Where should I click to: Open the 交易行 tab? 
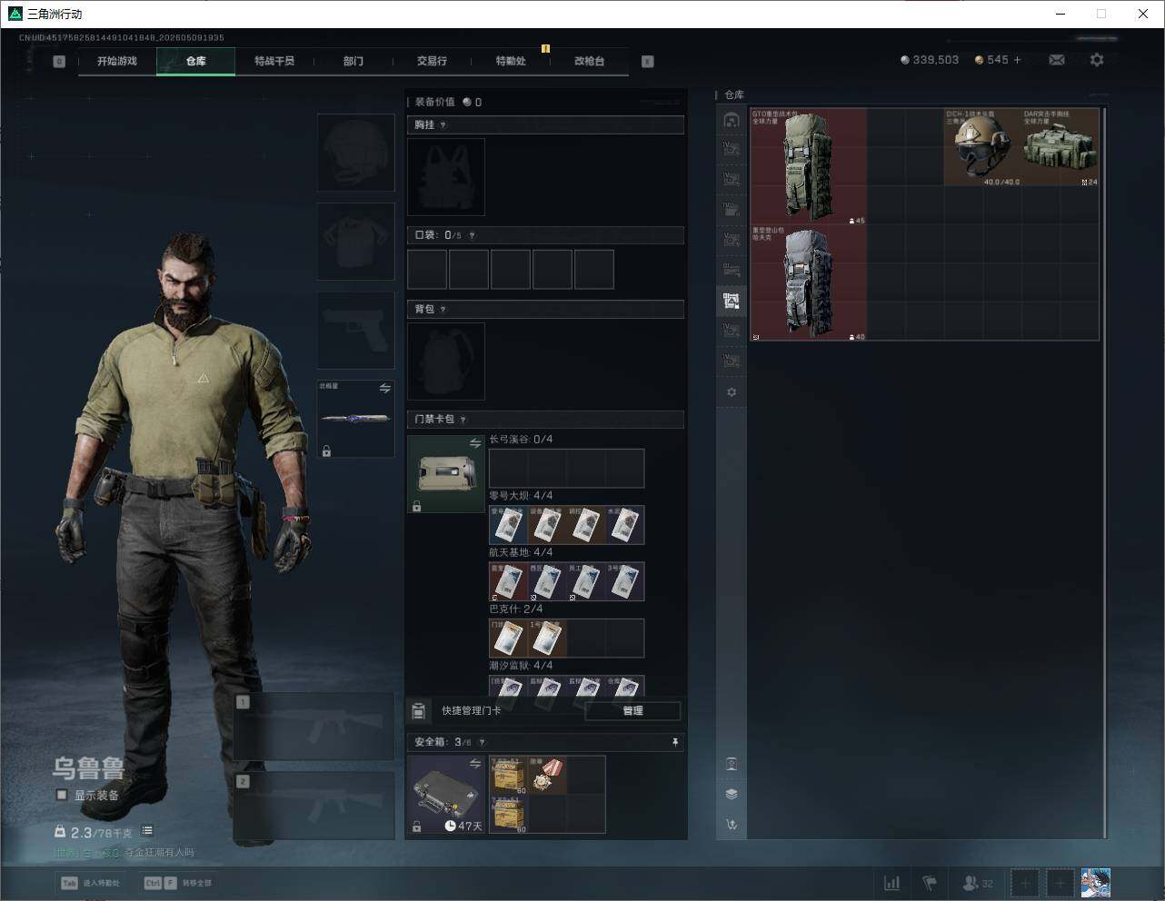tap(432, 61)
